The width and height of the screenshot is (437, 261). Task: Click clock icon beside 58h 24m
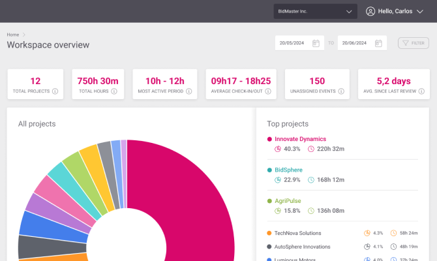click(x=393, y=233)
